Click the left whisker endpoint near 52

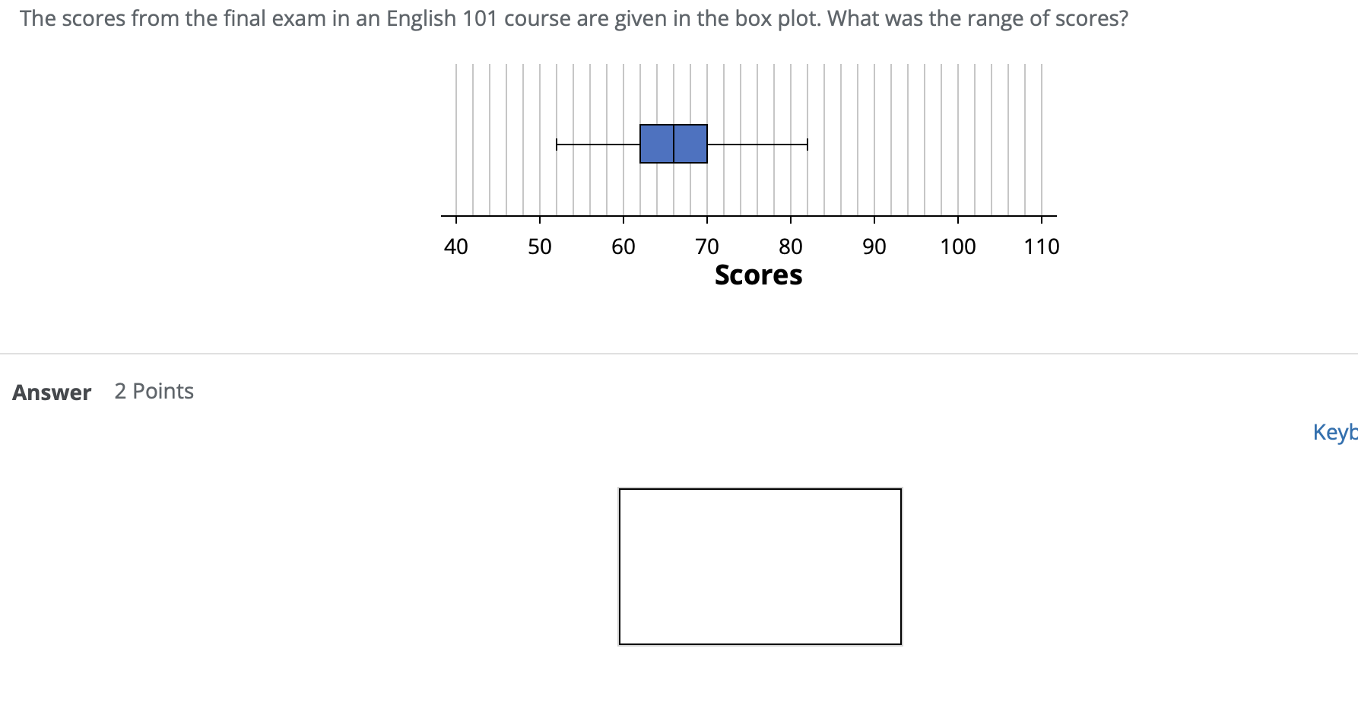tap(556, 143)
